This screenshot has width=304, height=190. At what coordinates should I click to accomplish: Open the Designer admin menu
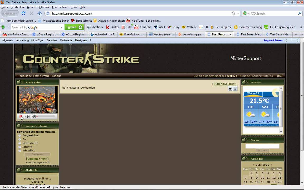[x=81, y=40]
